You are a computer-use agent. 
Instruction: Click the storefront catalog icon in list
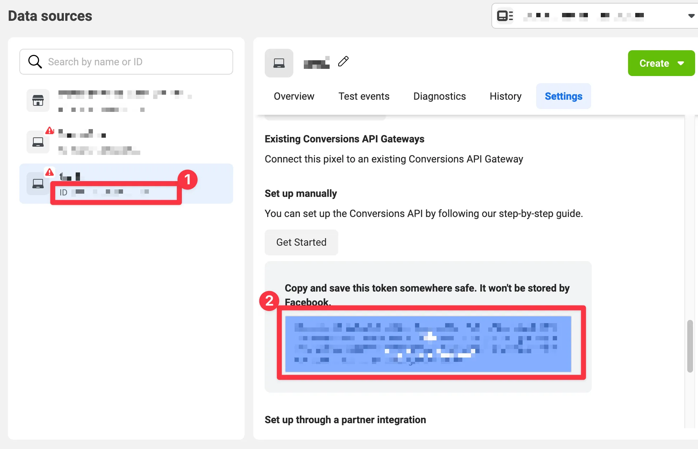38,100
